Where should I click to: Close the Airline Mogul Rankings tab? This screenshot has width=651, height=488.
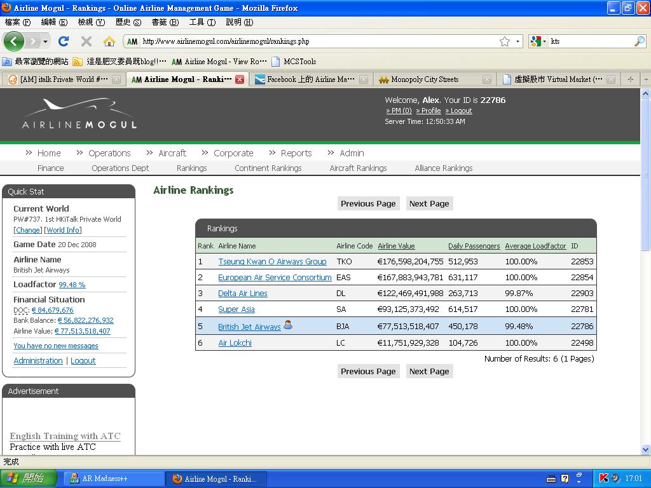pyautogui.click(x=240, y=79)
